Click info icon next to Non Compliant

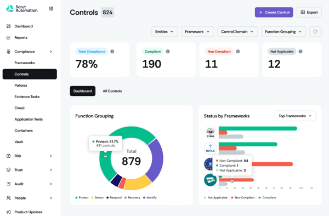238,52
